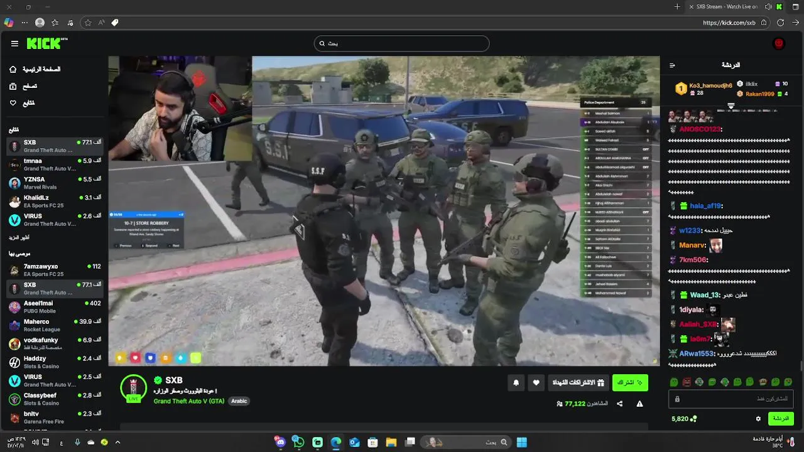Open vodkafunky channel in sidebar
804x452 pixels.
pyautogui.click(x=55, y=344)
